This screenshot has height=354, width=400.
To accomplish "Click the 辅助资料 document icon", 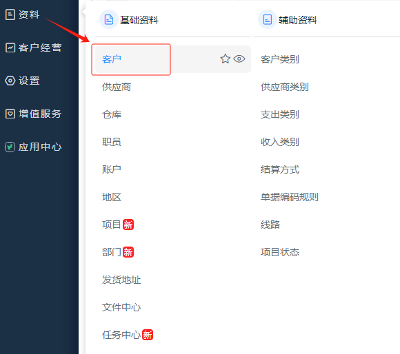I will 268,19.
